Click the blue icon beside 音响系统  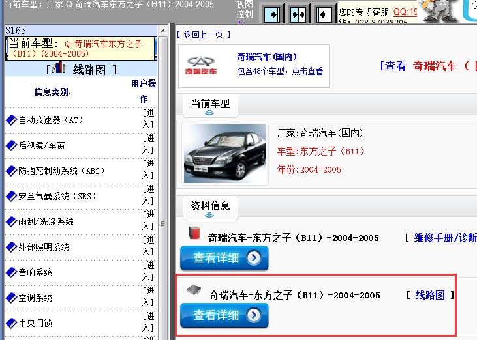(x=12, y=273)
